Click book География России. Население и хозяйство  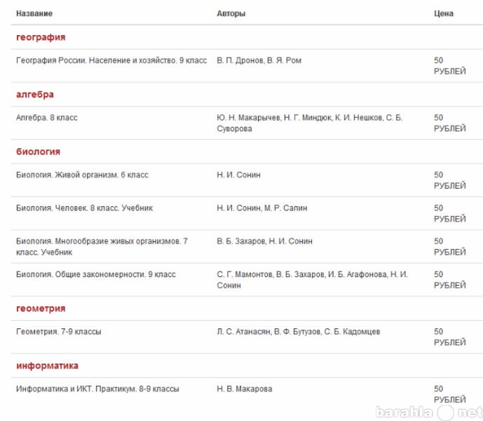[111, 60]
